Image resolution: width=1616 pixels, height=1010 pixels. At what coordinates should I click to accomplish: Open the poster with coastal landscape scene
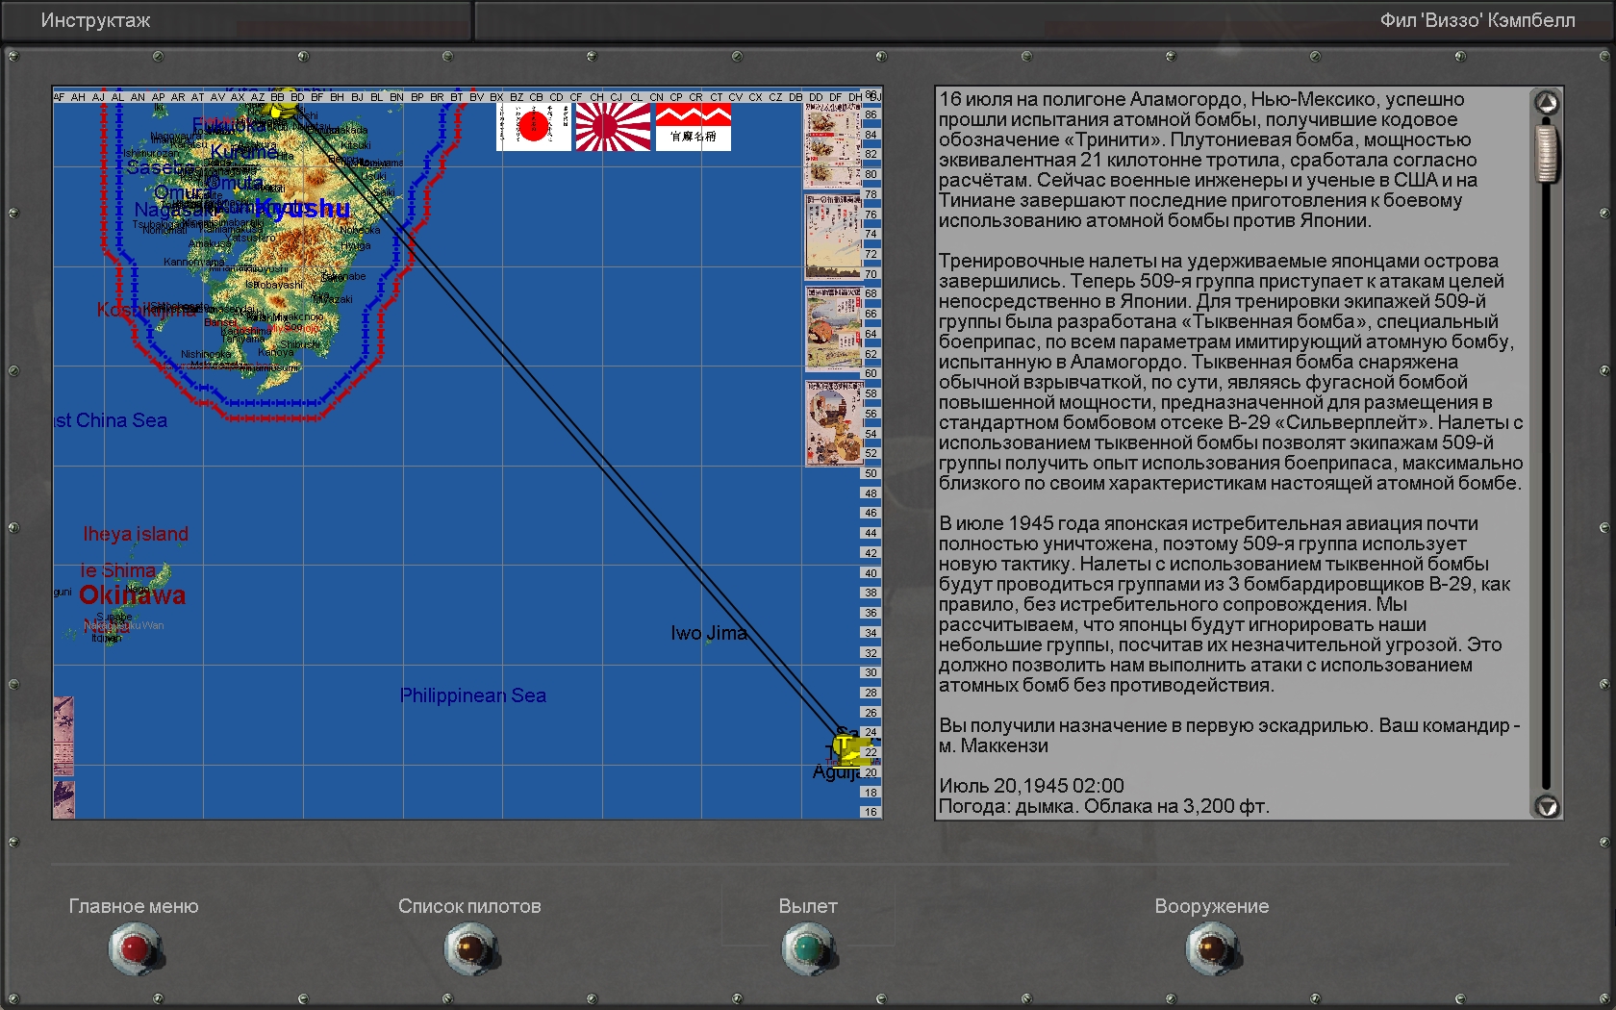[x=833, y=329]
